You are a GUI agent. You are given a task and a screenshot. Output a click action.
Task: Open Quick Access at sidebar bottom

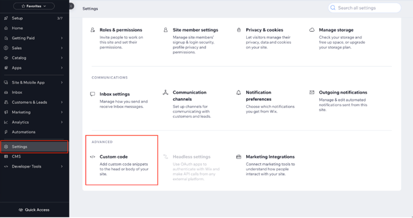[x=34, y=210]
